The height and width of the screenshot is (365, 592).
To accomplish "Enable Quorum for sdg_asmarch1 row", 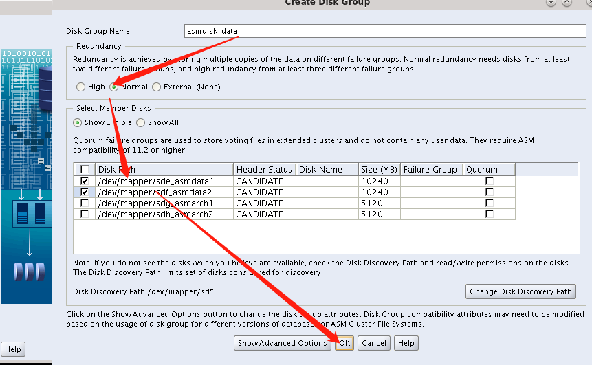I will pos(490,203).
